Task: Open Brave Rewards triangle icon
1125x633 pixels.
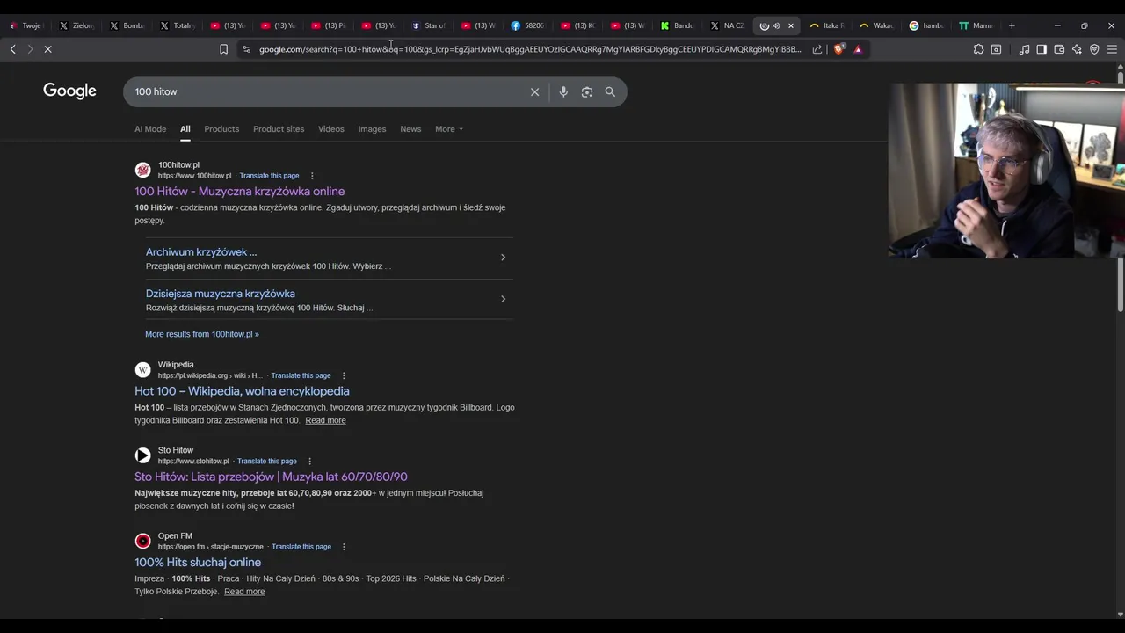Action: tap(858, 49)
